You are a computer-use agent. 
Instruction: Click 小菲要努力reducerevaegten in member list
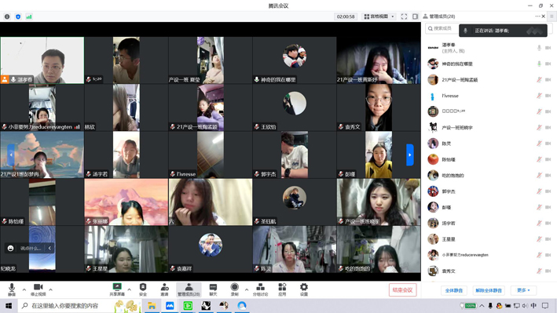click(465, 255)
